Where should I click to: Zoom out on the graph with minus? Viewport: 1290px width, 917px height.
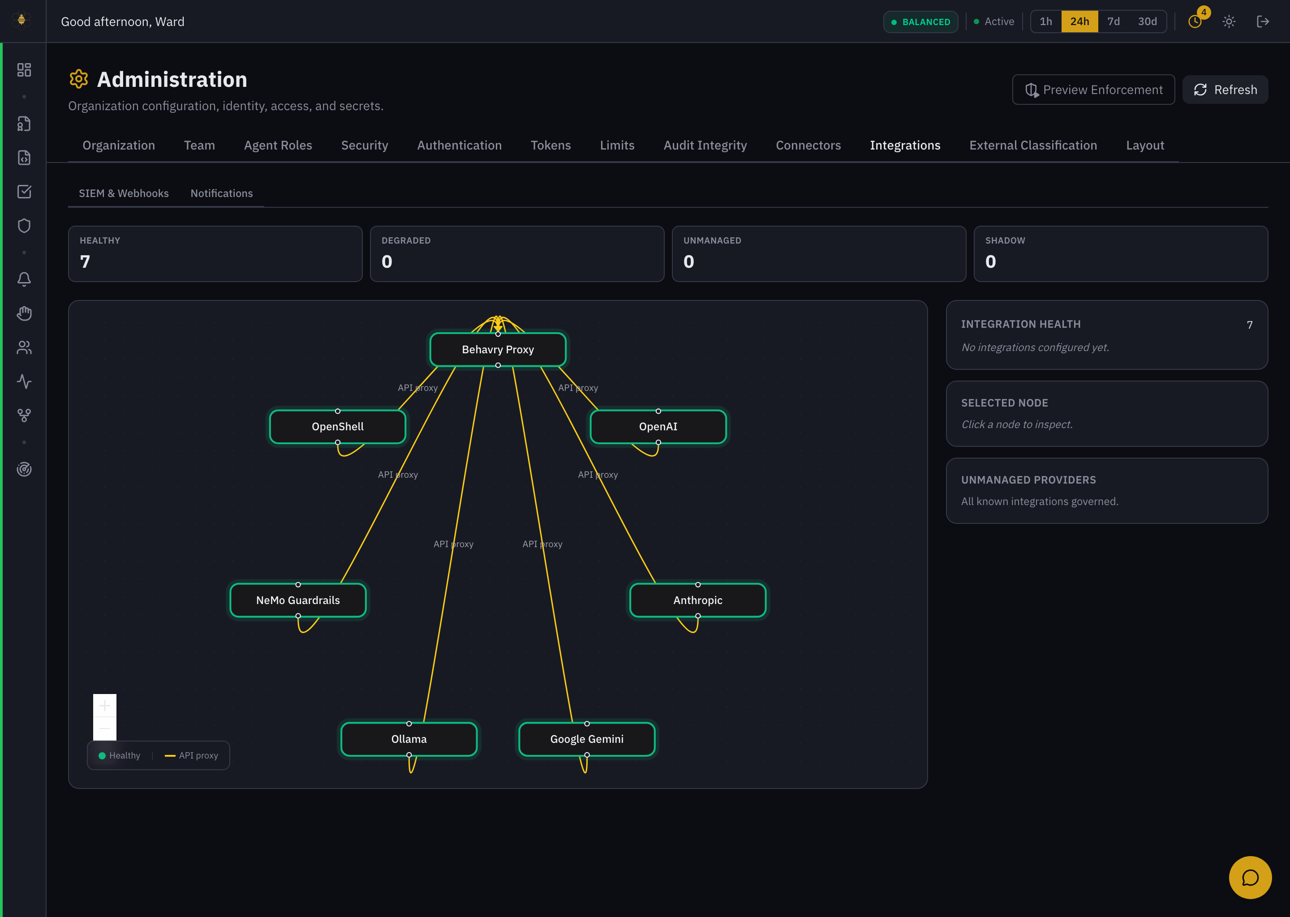pos(104,728)
